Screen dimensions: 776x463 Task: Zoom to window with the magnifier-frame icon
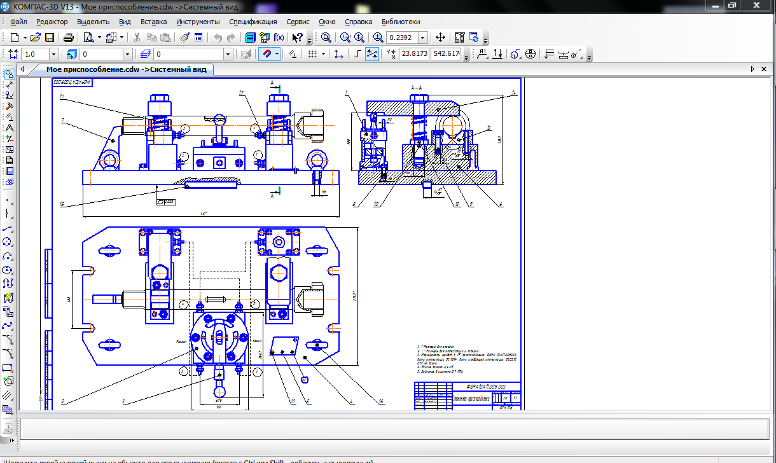pyautogui.click(x=345, y=38)
